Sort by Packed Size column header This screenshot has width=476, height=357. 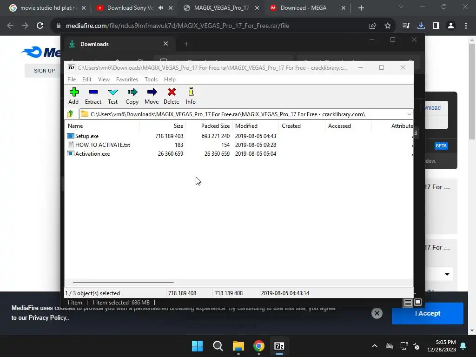pos(209,126)
